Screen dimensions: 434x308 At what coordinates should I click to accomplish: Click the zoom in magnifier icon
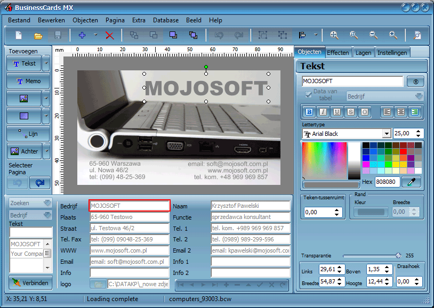(393, 35)
